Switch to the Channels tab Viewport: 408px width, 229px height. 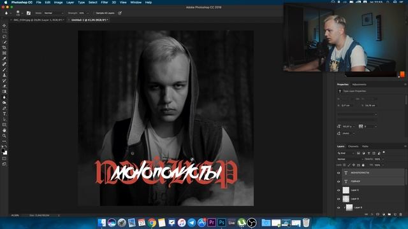(x=353, y=146)
